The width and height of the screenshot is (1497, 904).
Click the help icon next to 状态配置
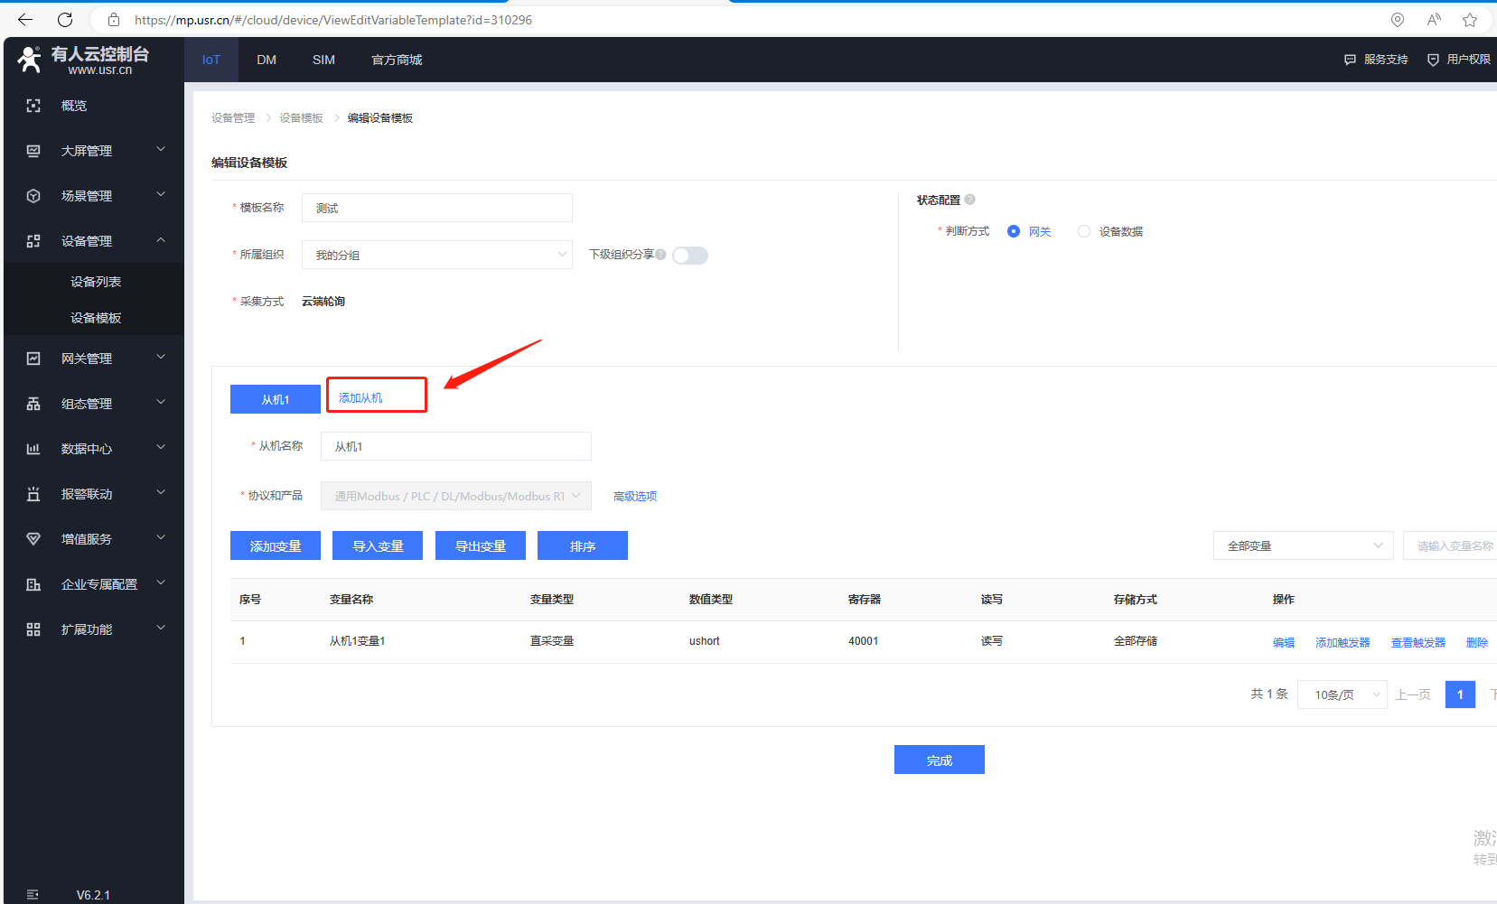[x=969, y=200]
